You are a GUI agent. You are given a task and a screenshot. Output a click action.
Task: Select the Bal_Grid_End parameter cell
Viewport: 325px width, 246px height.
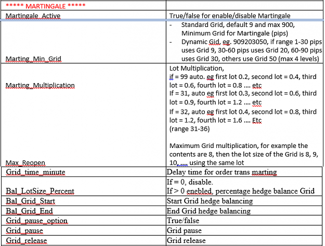click(x=84, y=211)
